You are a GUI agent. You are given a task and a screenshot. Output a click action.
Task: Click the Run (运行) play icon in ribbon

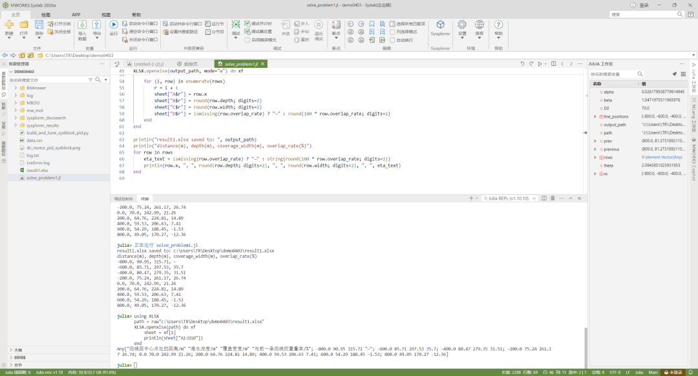click(x=114, y=25)
